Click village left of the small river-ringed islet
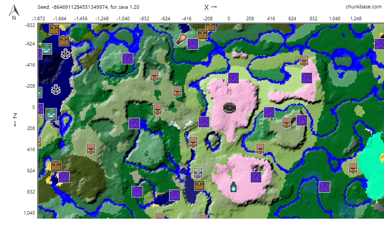Screen dimensions: 384x238 193,142
